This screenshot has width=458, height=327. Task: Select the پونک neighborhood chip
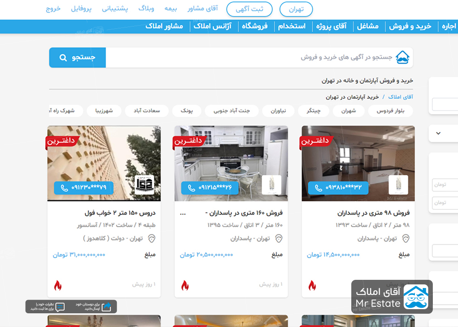(187, 111)
